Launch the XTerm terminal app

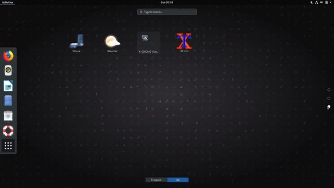tap(184, 43)
